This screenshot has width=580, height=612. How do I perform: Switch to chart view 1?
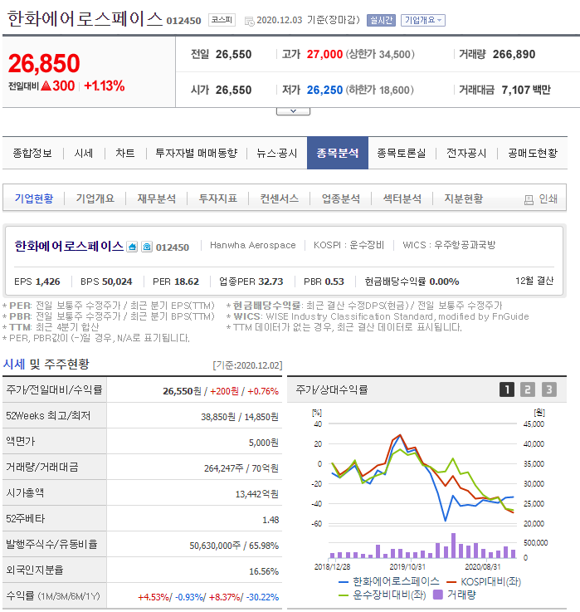tap(507, 389)
